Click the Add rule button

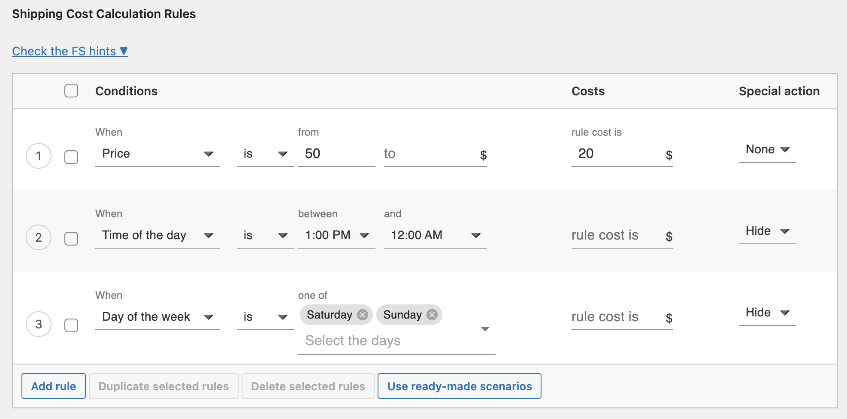click(x=54, y=386)
